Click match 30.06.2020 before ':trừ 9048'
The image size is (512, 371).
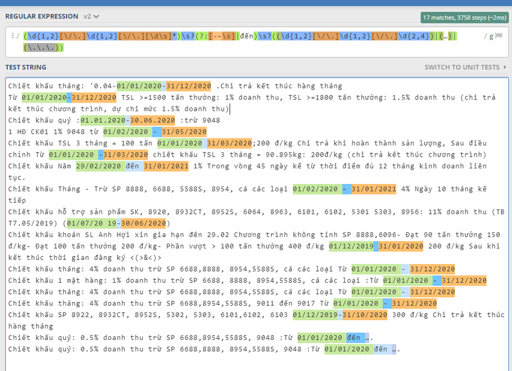pos(153,121)
